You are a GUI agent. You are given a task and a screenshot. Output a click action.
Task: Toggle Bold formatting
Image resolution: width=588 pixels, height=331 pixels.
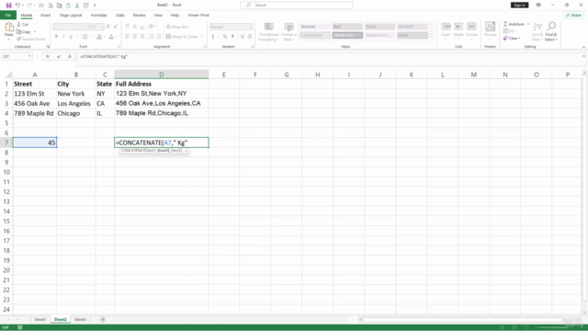(56, 37)
